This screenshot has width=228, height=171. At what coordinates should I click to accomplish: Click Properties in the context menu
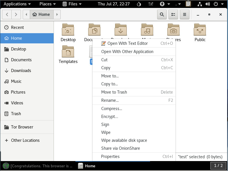tap(110, 157)
